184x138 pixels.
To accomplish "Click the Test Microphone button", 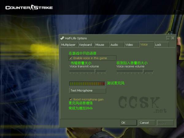I will [x=87, y=90].
